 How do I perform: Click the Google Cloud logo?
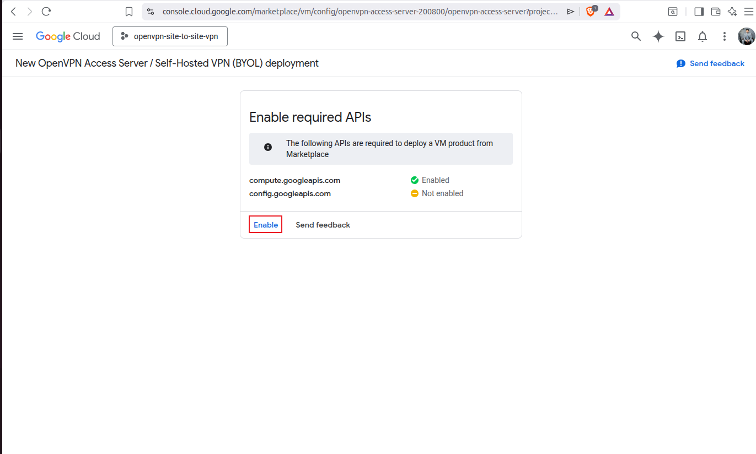tap(68, 36)
